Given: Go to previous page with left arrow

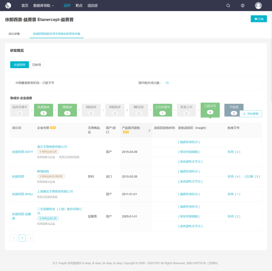Looking at the screenshot, I should pos(14,238).
